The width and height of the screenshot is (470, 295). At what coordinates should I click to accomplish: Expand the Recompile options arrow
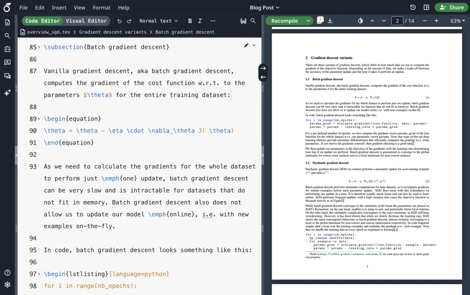pos(308,21)
